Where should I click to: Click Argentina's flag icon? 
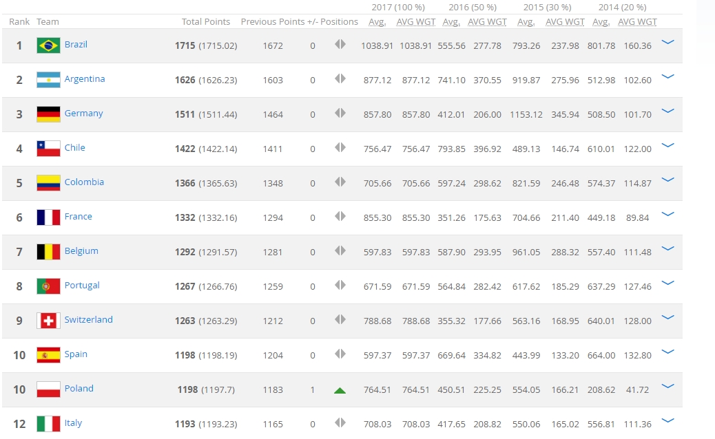[48, 80]
